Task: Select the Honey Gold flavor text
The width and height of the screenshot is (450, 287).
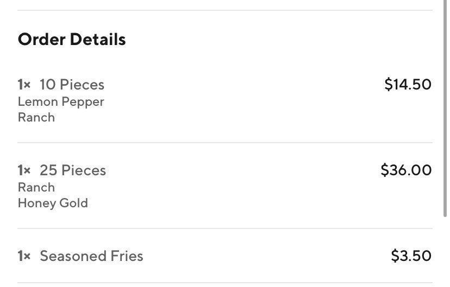Action: [x=53, y=203]
